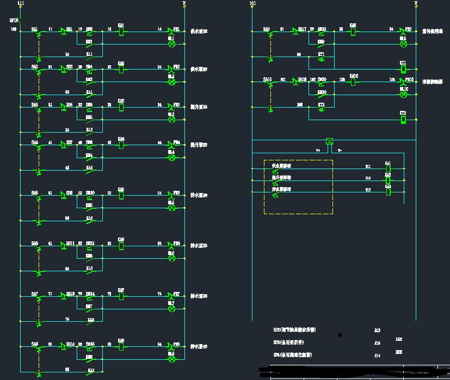Select the KA1 relay coil rectangle

tap(389, 169)
